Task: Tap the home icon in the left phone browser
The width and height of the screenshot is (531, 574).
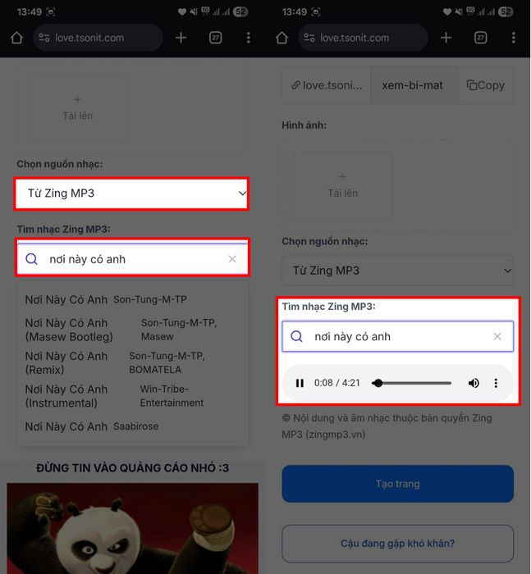Action: point(17,38)
